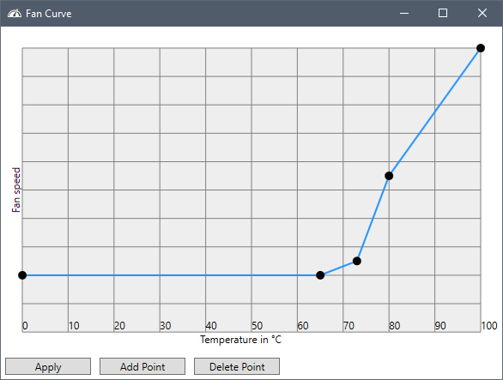This screenshot has height=380, width=503.
Task: Select the curve point near 73°C
Action: point(357,261)
